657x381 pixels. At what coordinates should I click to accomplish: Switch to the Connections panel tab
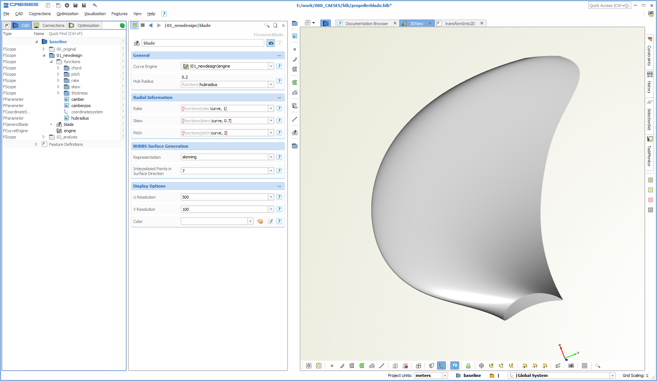click(49, 25)
